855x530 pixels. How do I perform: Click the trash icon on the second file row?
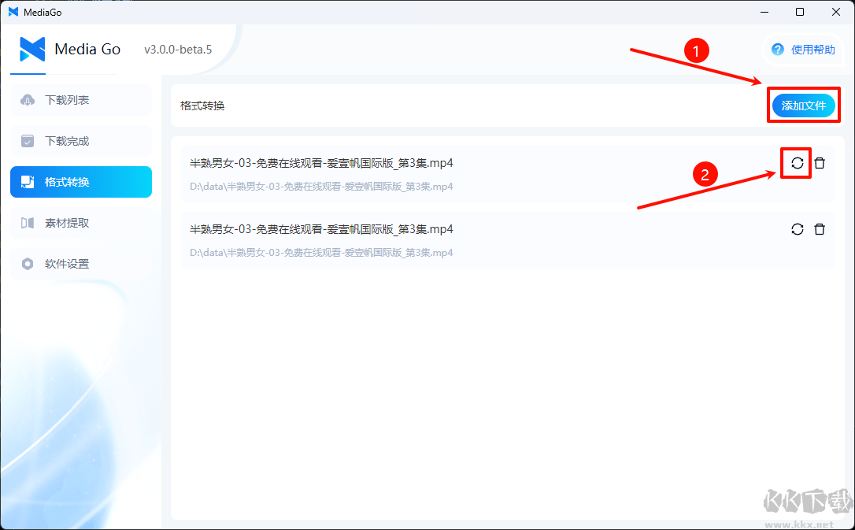tap(820, 229)
